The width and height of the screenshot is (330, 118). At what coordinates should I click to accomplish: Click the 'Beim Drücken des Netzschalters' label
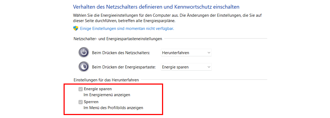pos(121,53)
